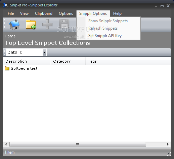Sort by Description column header

coord(27,61)
